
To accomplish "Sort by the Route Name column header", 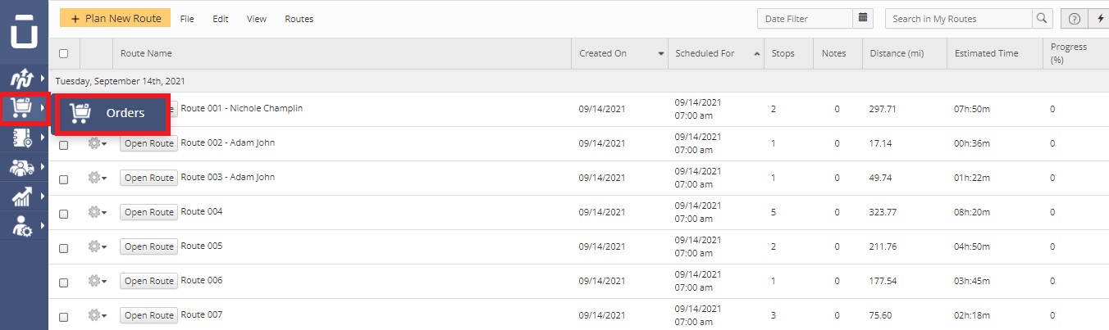I will [x=341, y=53].
